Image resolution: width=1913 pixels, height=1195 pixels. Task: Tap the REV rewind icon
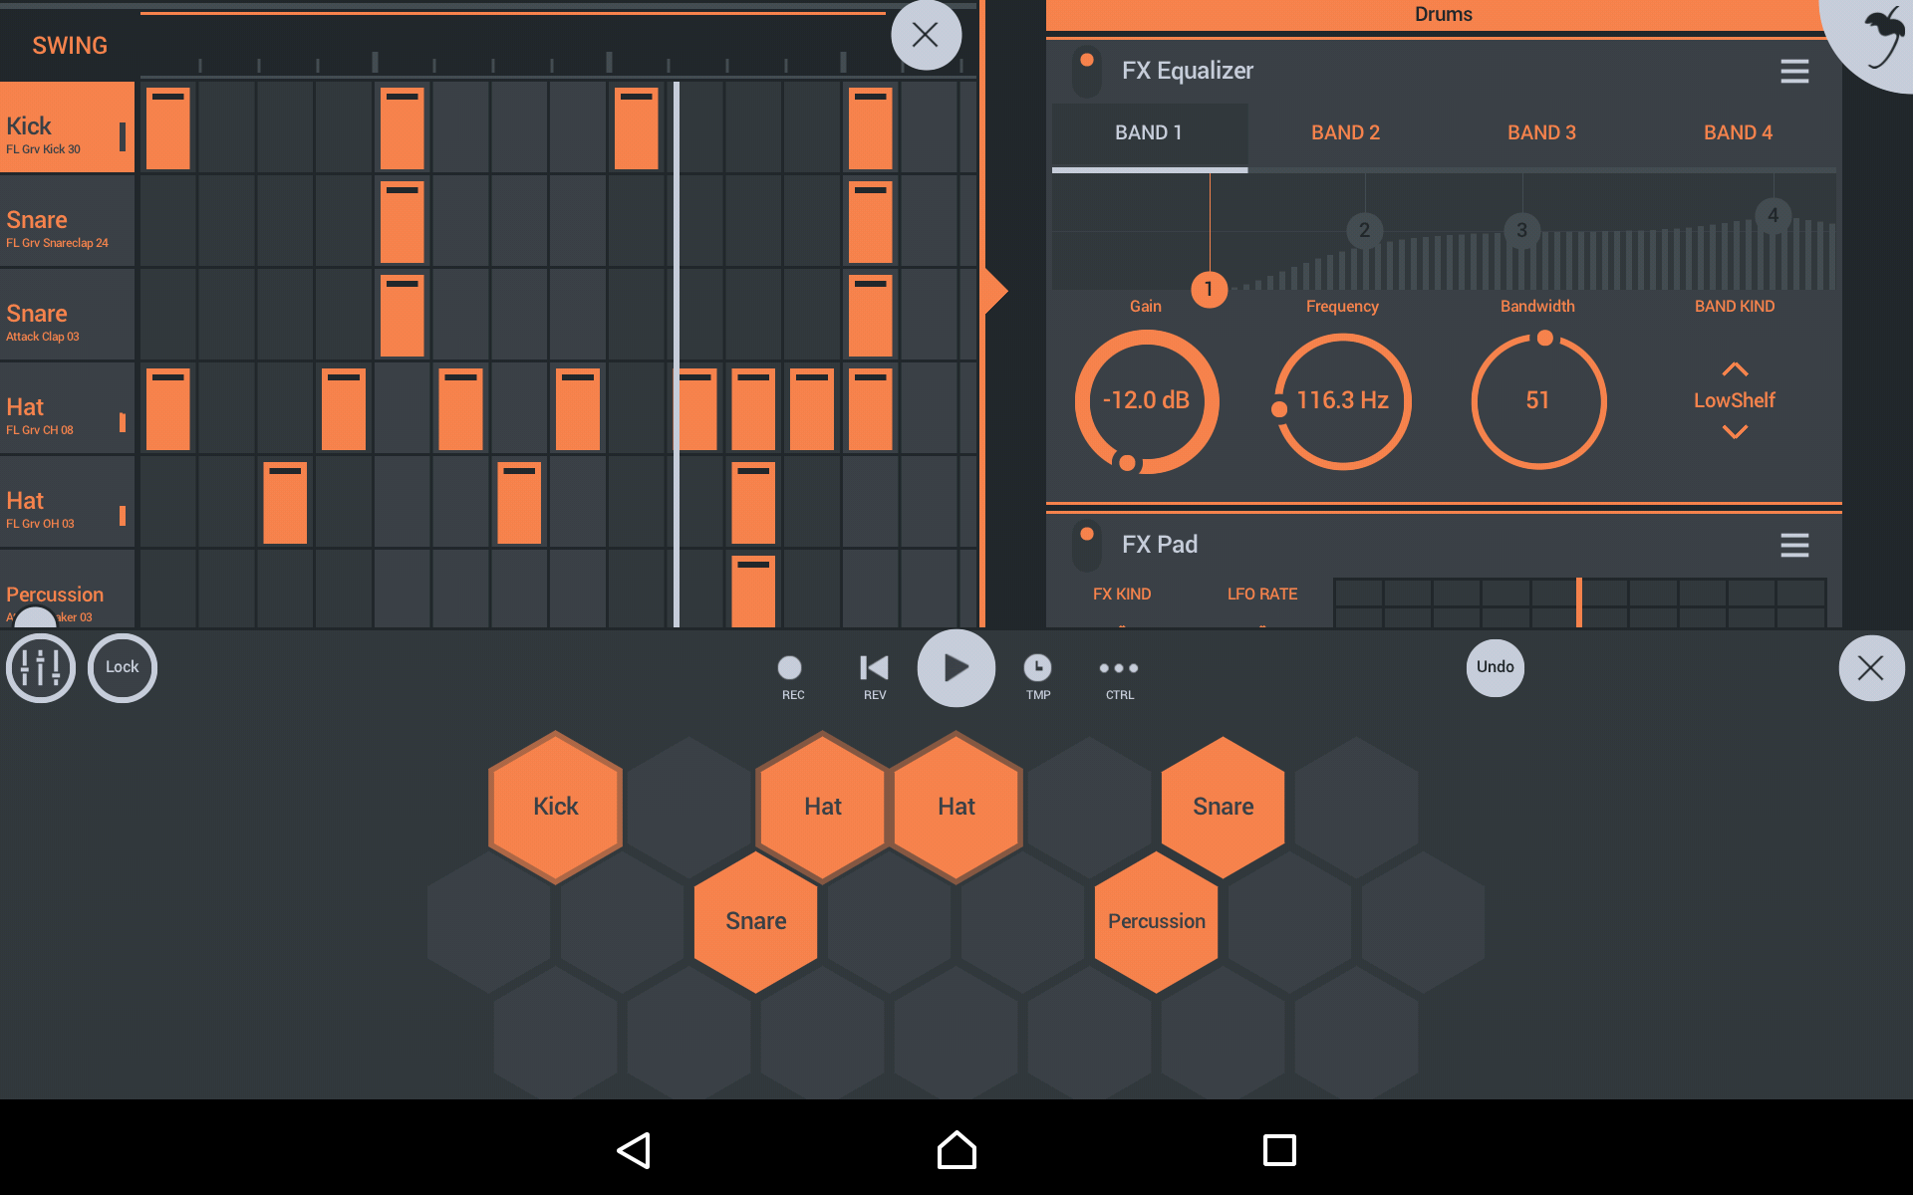tap(873, 668)
